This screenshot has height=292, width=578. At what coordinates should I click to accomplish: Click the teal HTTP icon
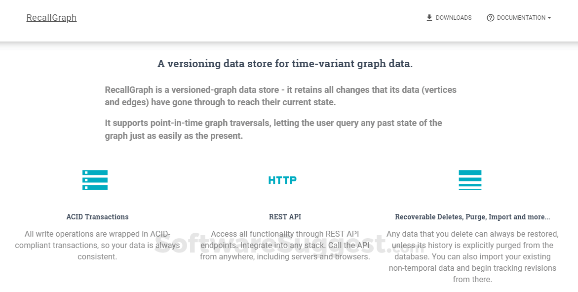[282, 180]
